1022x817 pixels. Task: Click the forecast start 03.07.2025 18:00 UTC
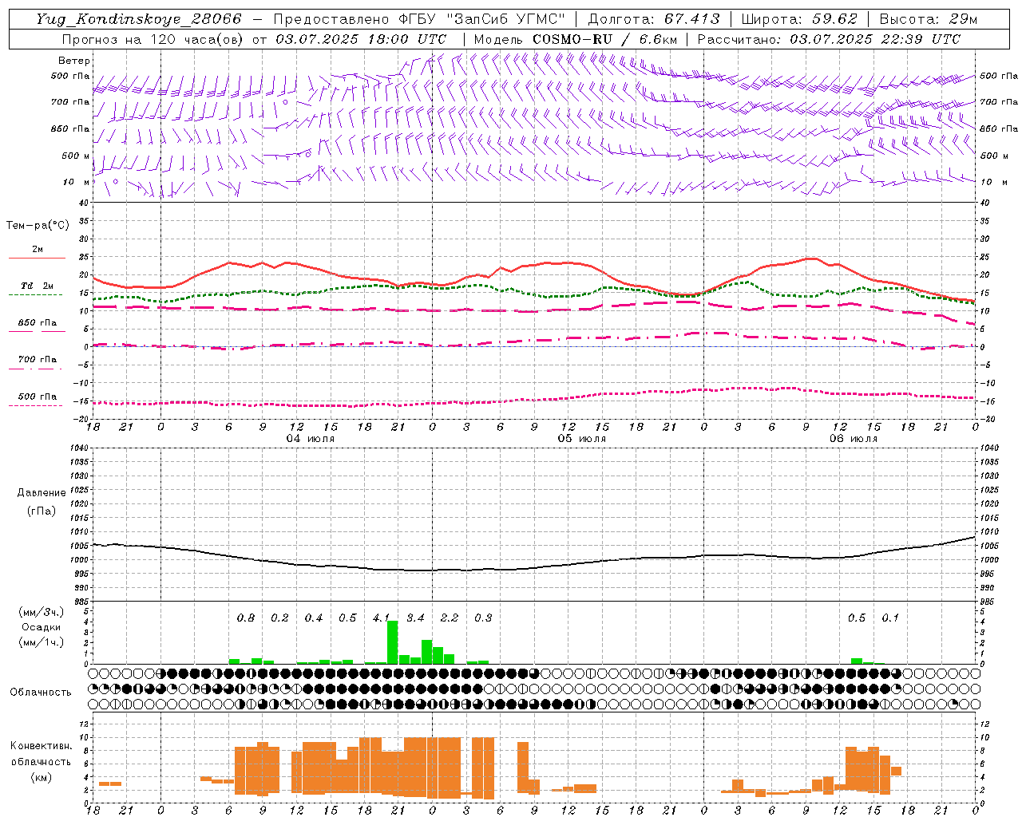pos(361,39)
